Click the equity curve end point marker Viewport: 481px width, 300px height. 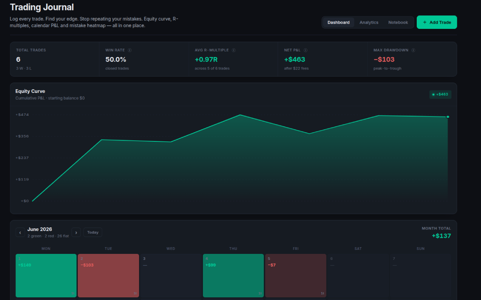(448, 117)
